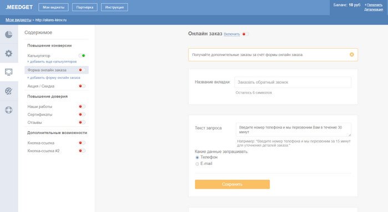This screenshot has width=388, height=212.
Task: Select Кнопка-ссылка list item
Action: pos(41,143)
